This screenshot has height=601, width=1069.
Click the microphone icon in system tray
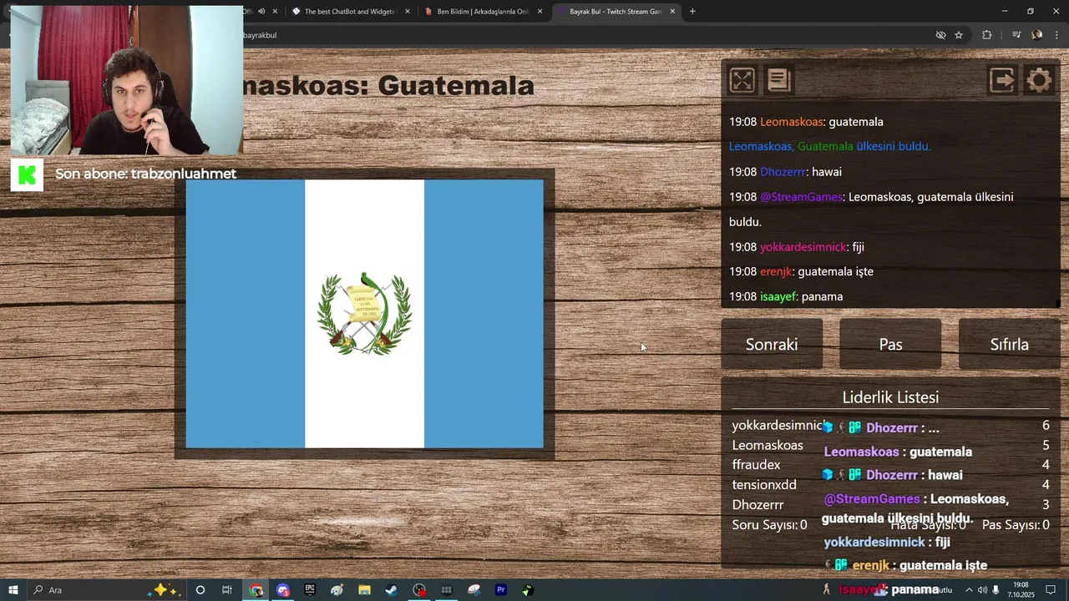coord(996,590)
